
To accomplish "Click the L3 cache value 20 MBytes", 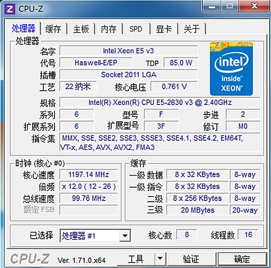I will pos(198,210).
